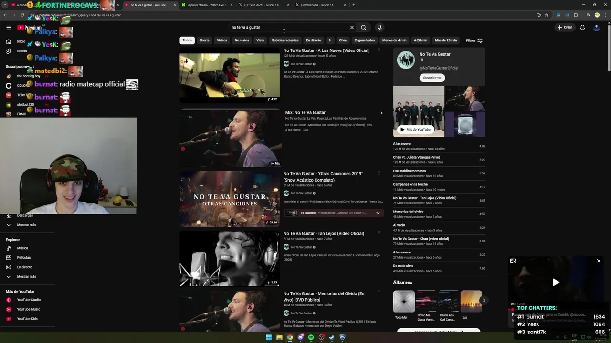Click the search input field

click(289, 28)
